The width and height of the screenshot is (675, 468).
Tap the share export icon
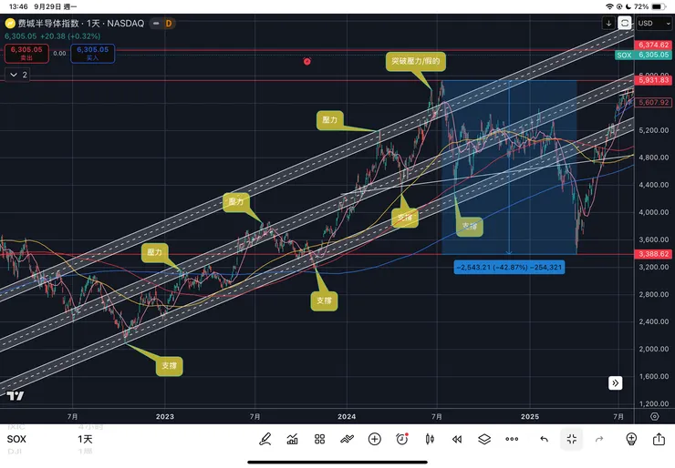[x=659, y=439]
